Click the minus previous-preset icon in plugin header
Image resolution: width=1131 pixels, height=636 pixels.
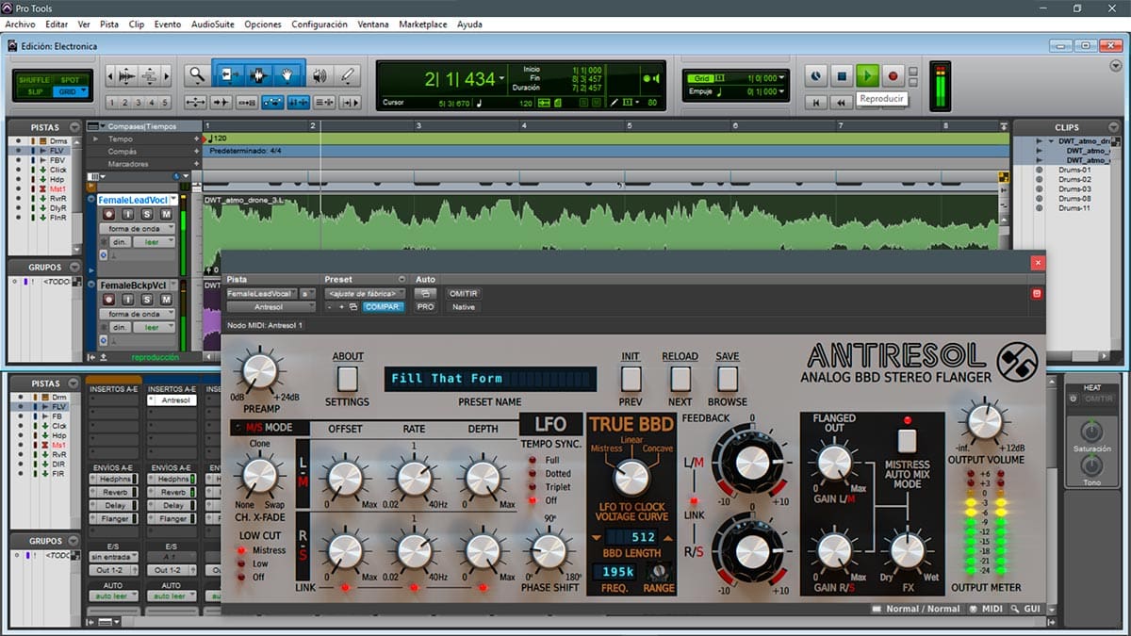[330, 307]
